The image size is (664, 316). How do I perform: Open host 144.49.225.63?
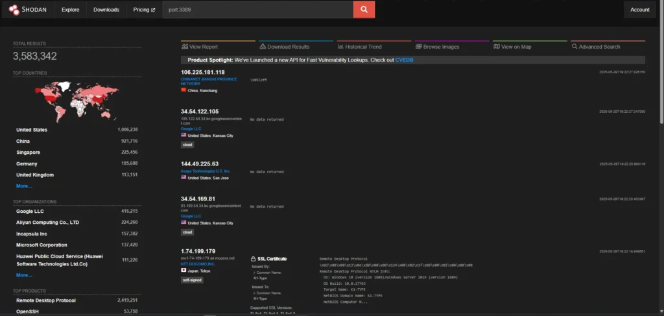pyautogui.click(x=200, y=164)
